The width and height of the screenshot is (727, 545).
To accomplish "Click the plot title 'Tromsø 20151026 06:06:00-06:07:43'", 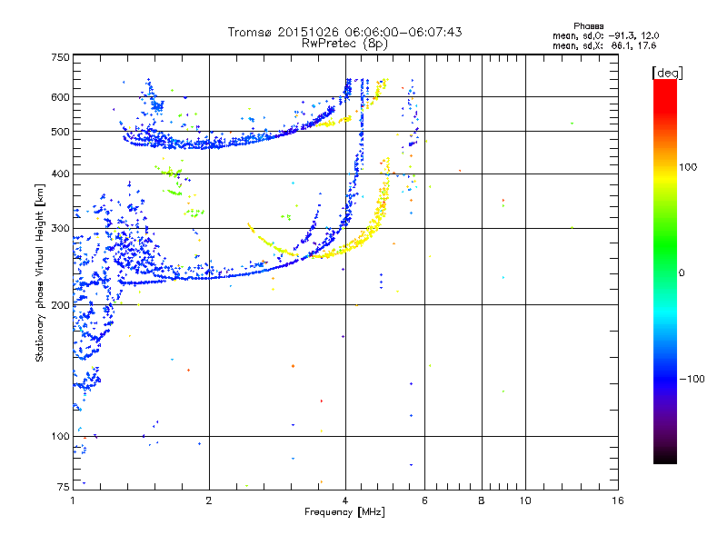I will pos(344,32).
